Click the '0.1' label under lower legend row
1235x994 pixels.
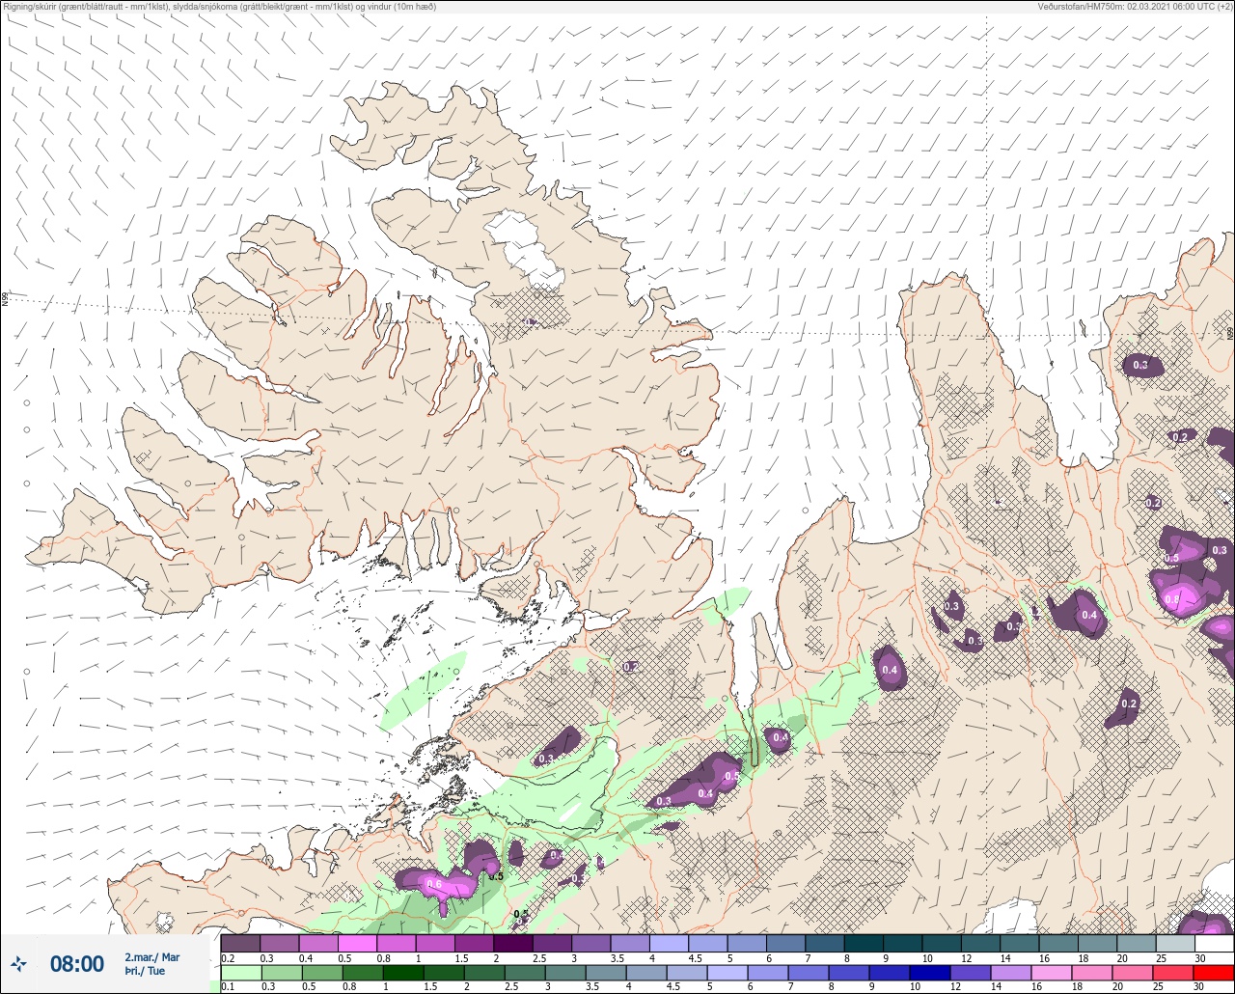click(228, 986)
